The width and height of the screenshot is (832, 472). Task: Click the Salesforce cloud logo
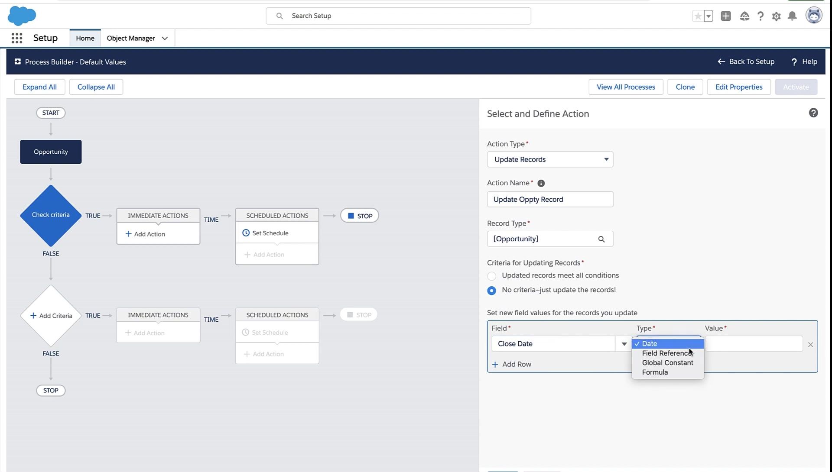click(22, 16)
